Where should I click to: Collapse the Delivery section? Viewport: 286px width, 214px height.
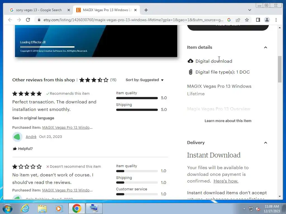265,143
